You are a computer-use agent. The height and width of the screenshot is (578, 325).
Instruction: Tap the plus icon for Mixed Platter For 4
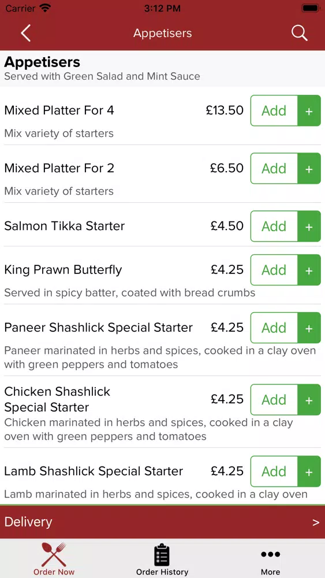pos(309,110)
